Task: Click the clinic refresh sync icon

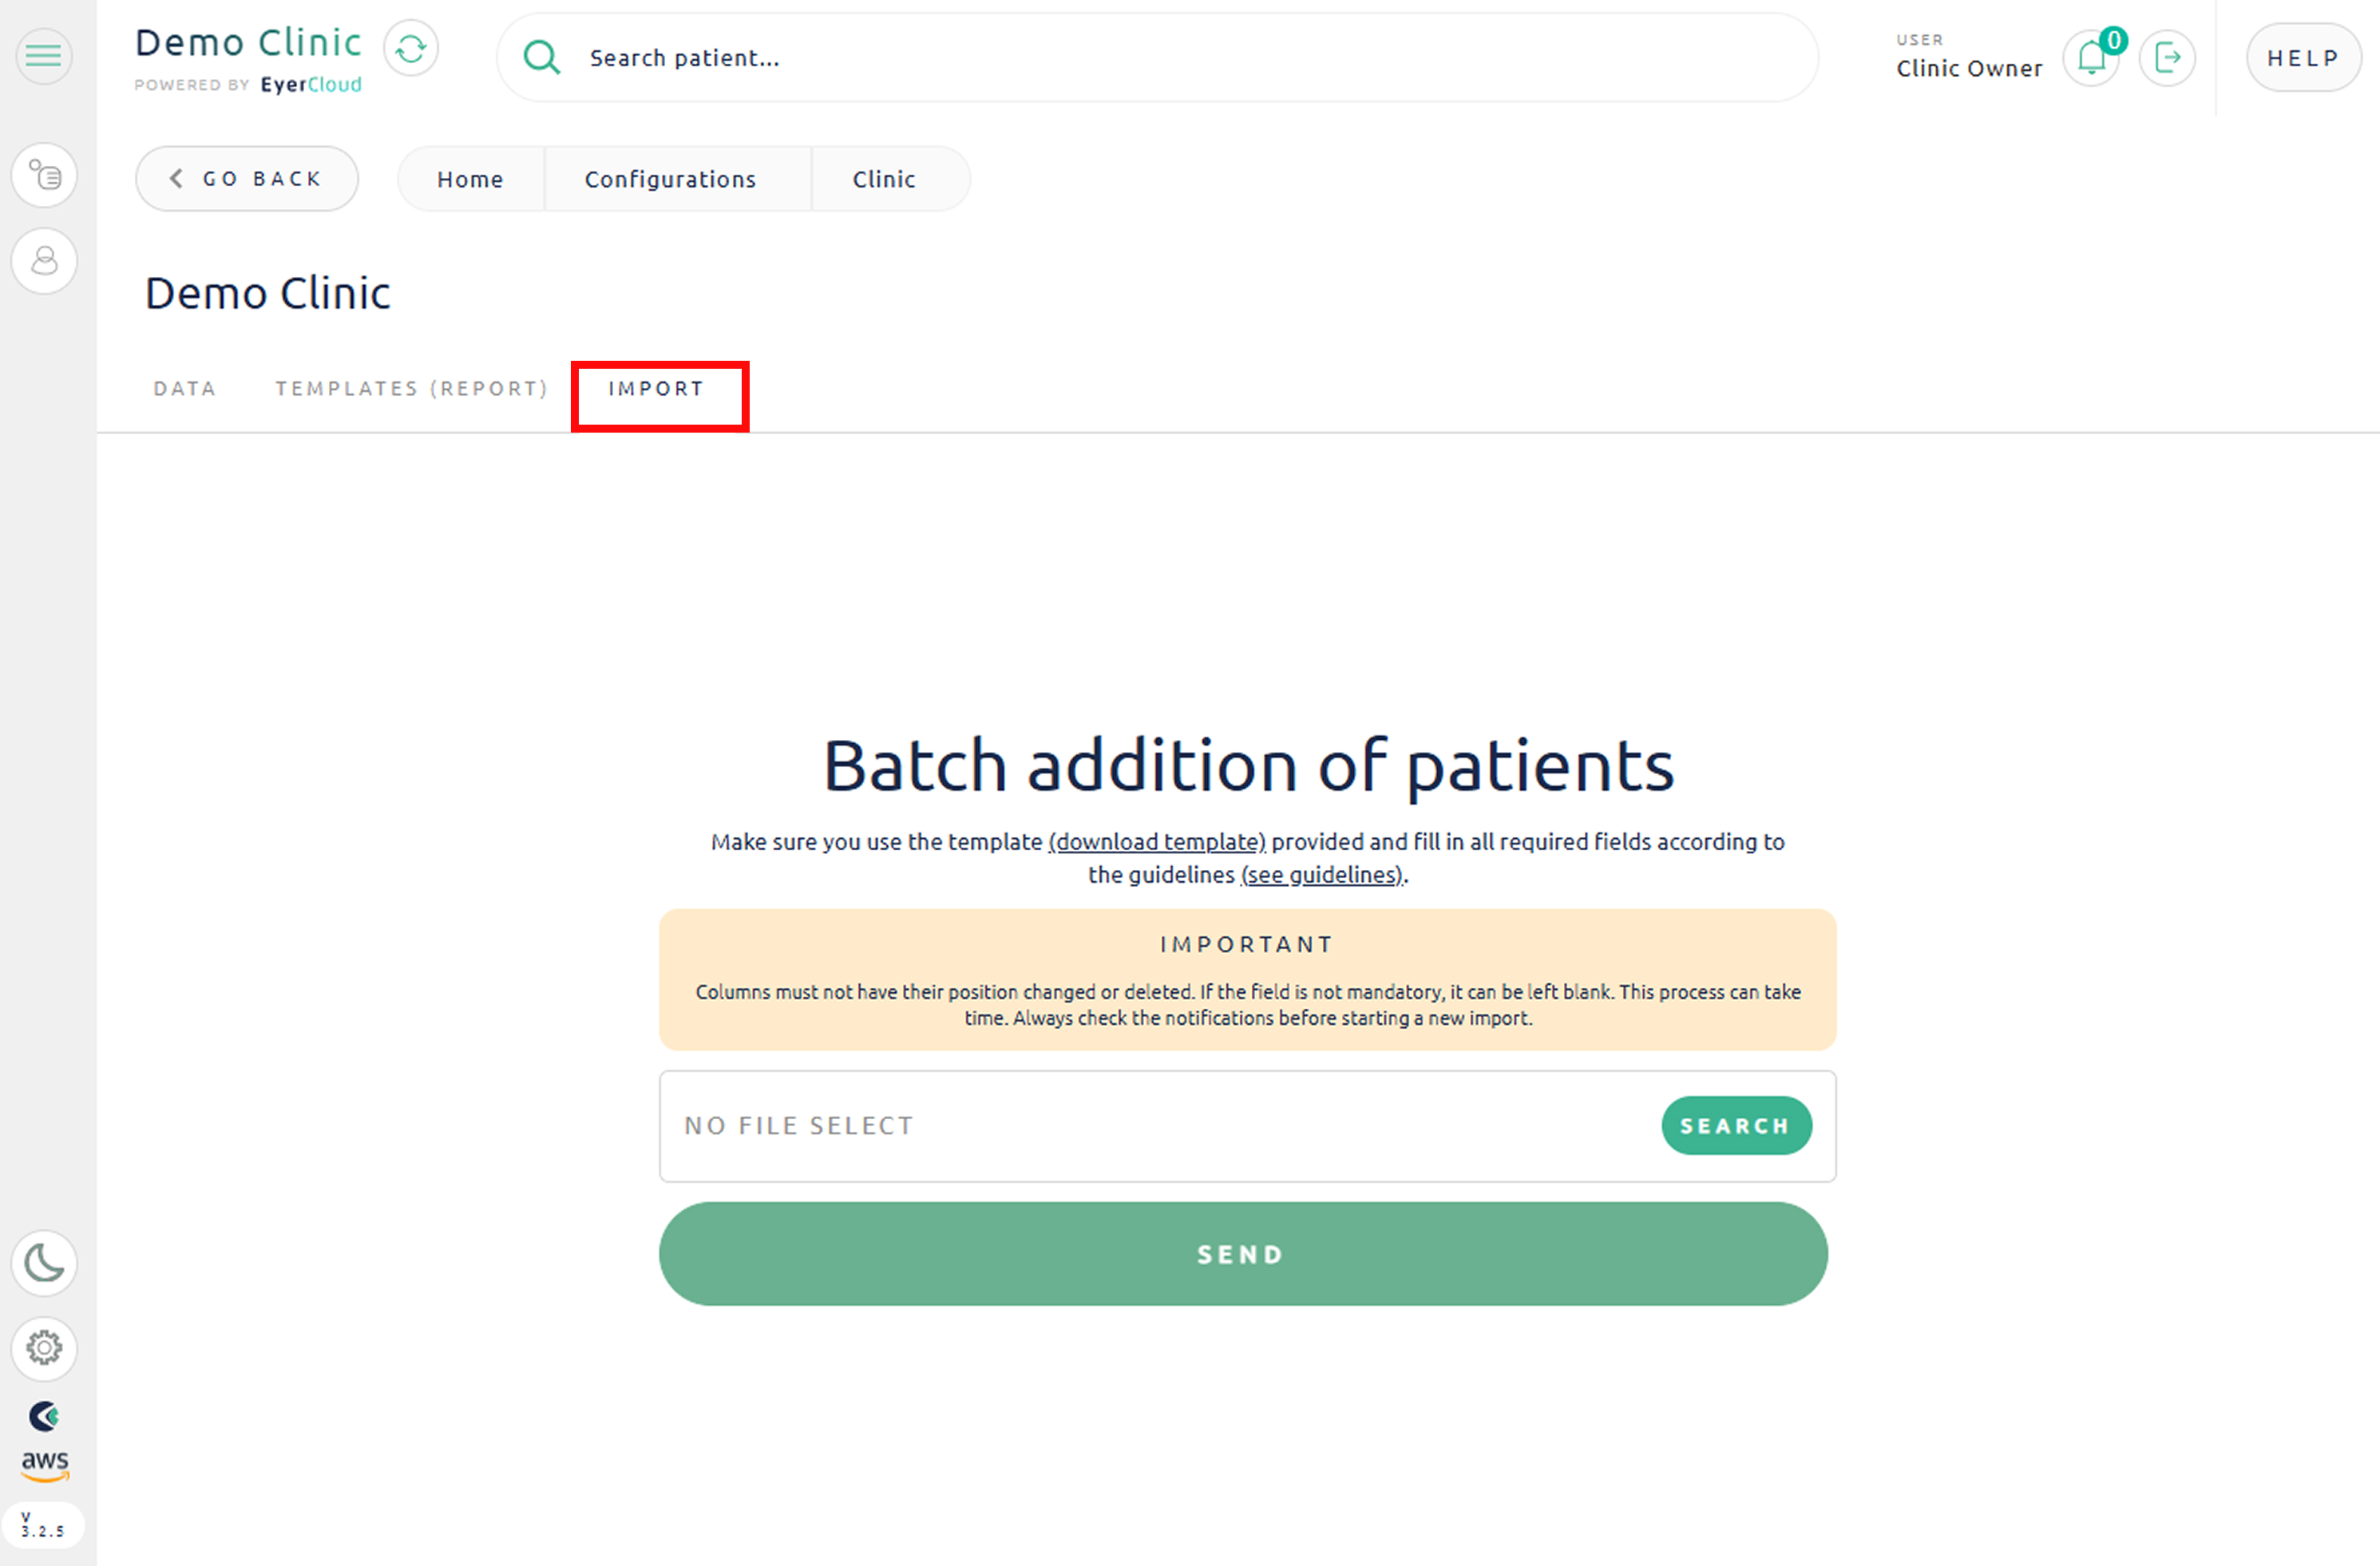Action: click(411, 48)
